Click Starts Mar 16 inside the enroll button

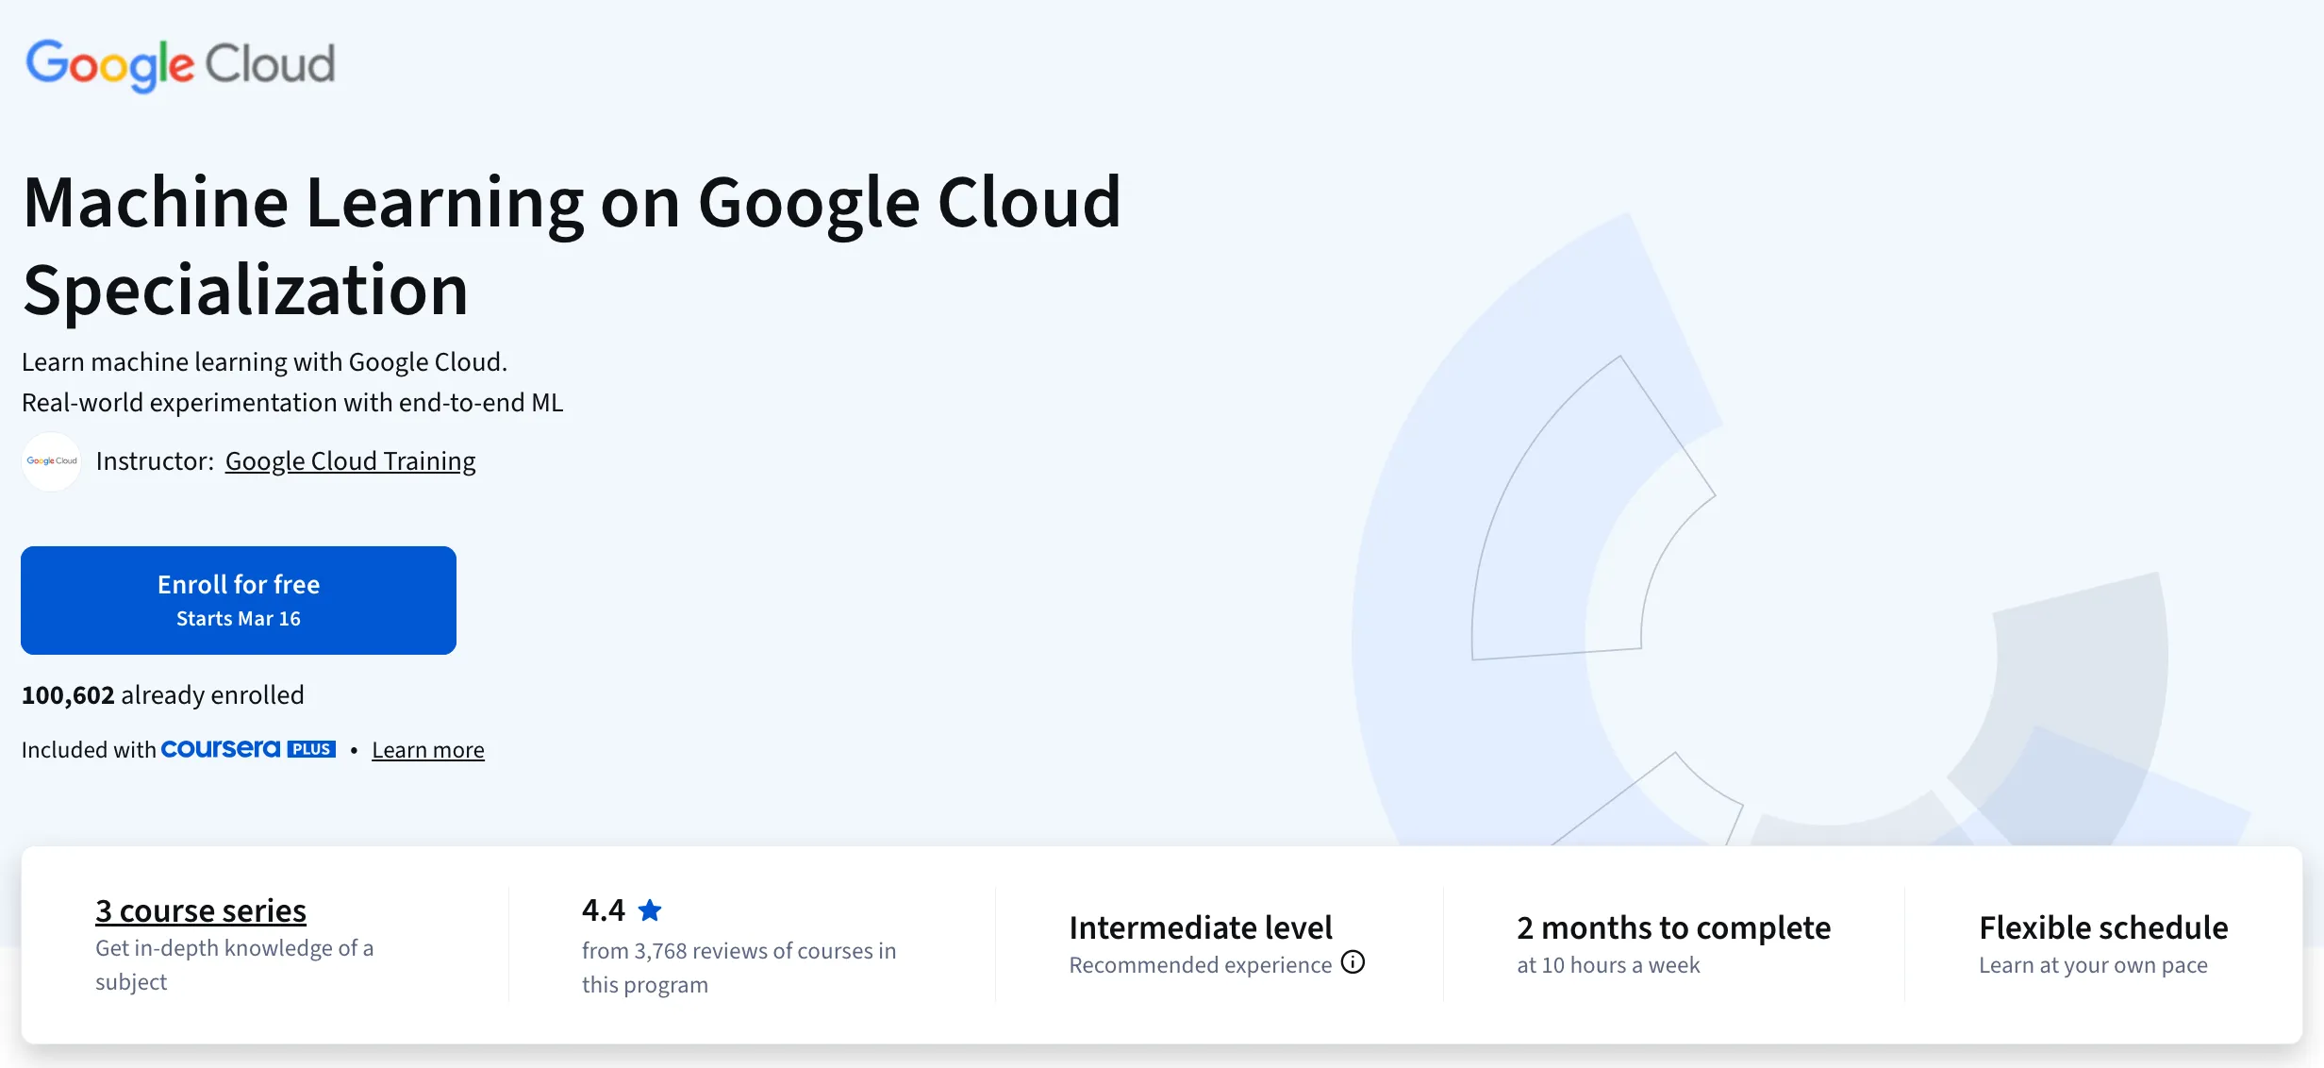[x=238, y=619]
